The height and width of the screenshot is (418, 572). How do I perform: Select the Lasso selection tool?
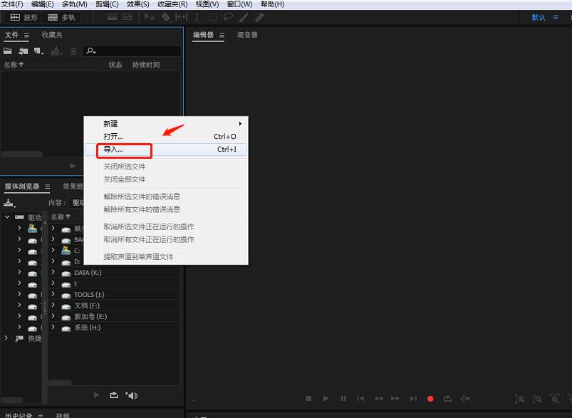228,17
